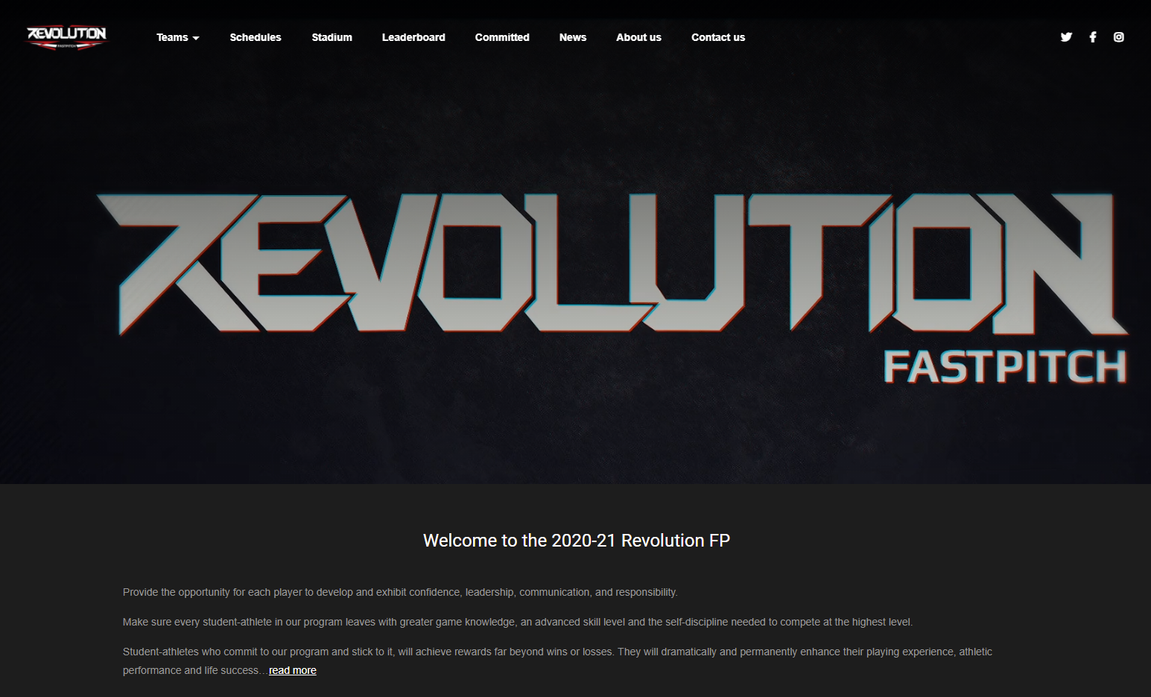Screen dimensions: 1151x697
Task: Click the Revolution Fastpitch logo in navbar
Action: coord(66,37)
